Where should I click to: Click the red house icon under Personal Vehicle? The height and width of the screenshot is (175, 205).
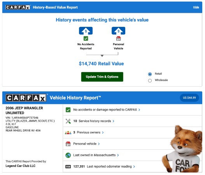pos(119,38)
